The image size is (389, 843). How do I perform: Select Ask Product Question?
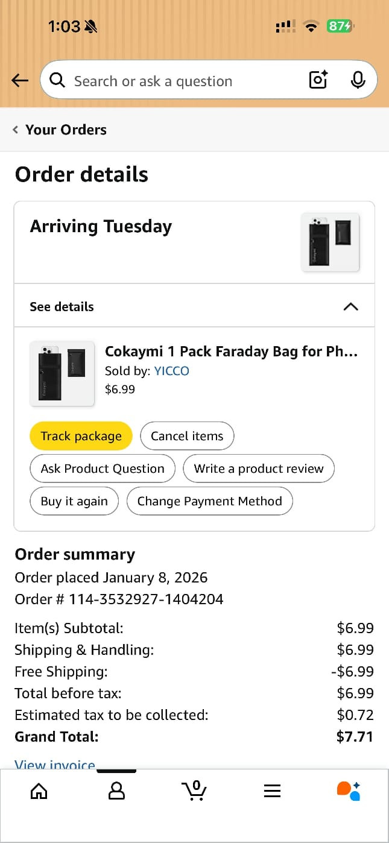point(103,469)
